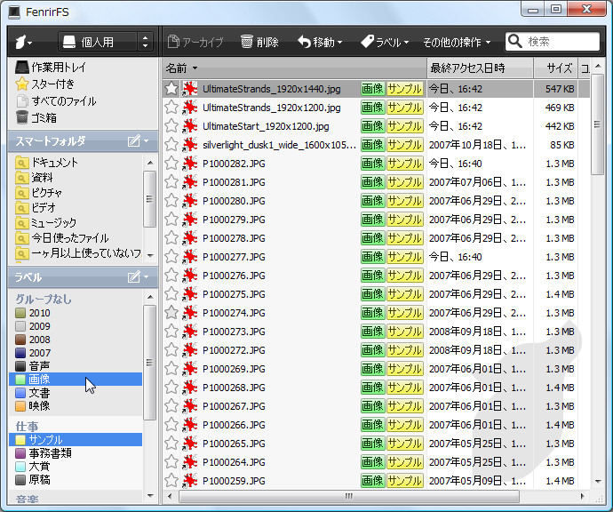Select the サンプル label
613x512 pixels.
coord(76,440)
